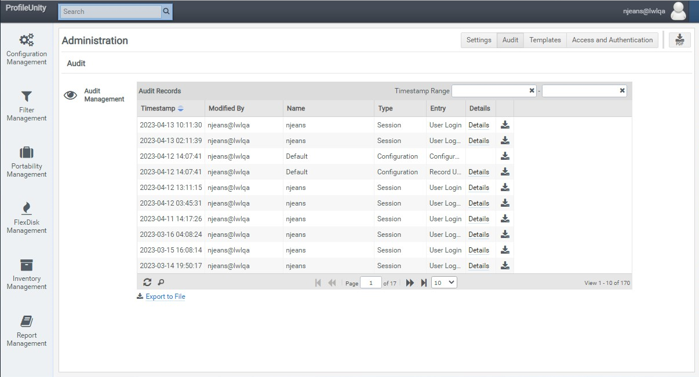Viewport: 699px width, 377px height.
Task: Clear the Timestamp Range start date
Action: point(531,91)
